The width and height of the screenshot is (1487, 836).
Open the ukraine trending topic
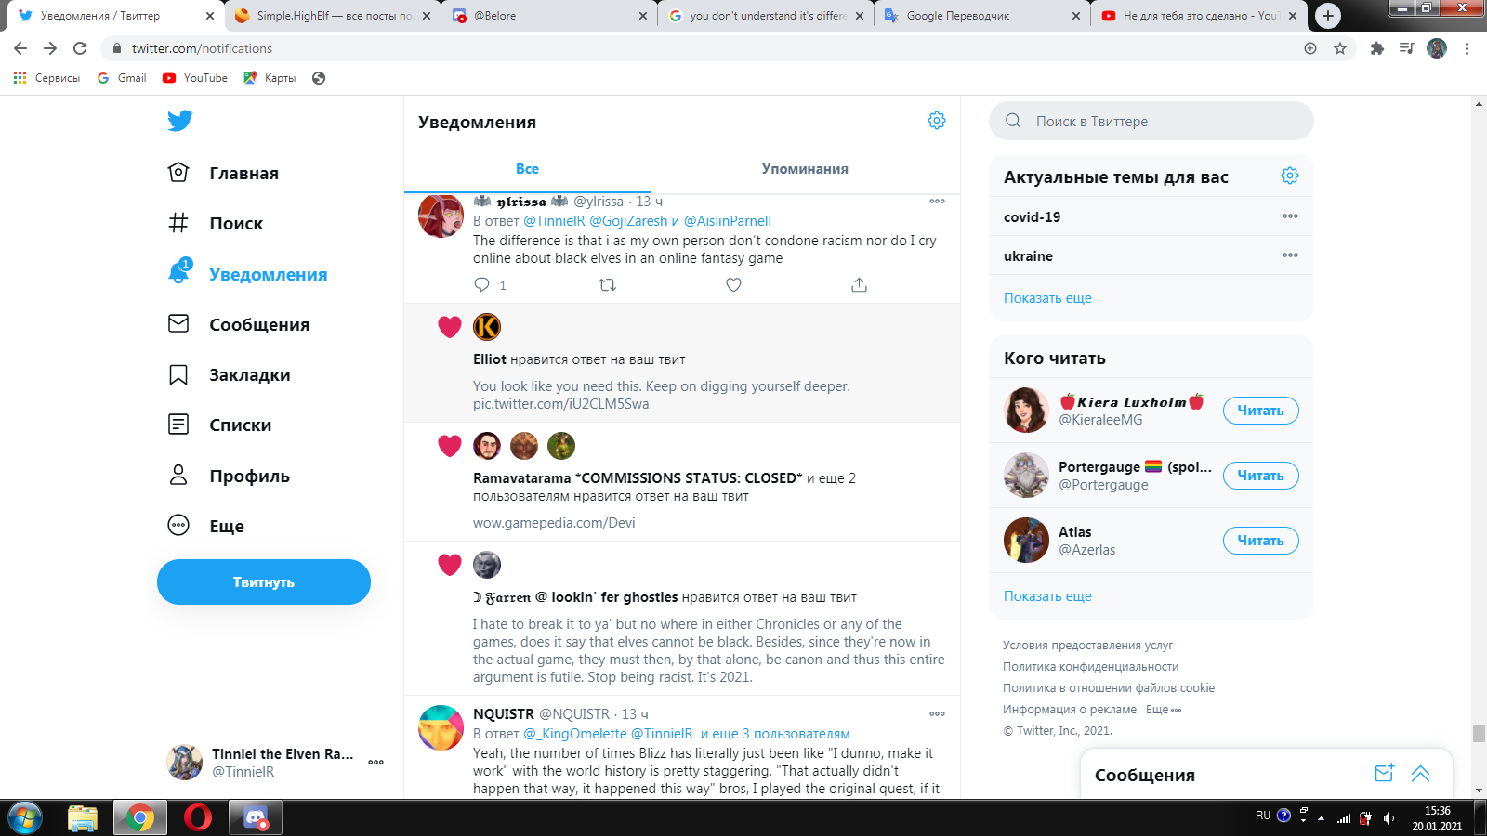pyautogui.click(x=1028, y=255)
